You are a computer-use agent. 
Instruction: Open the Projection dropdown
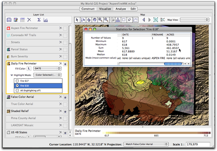pos(146,144)
